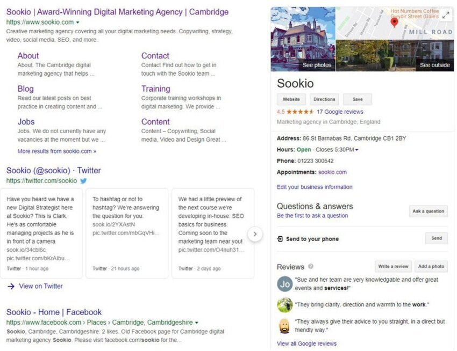Click the Twitter bird icon beside the URL
The height and width of the screenshot is (351, 457).
(x=83, y=181)
